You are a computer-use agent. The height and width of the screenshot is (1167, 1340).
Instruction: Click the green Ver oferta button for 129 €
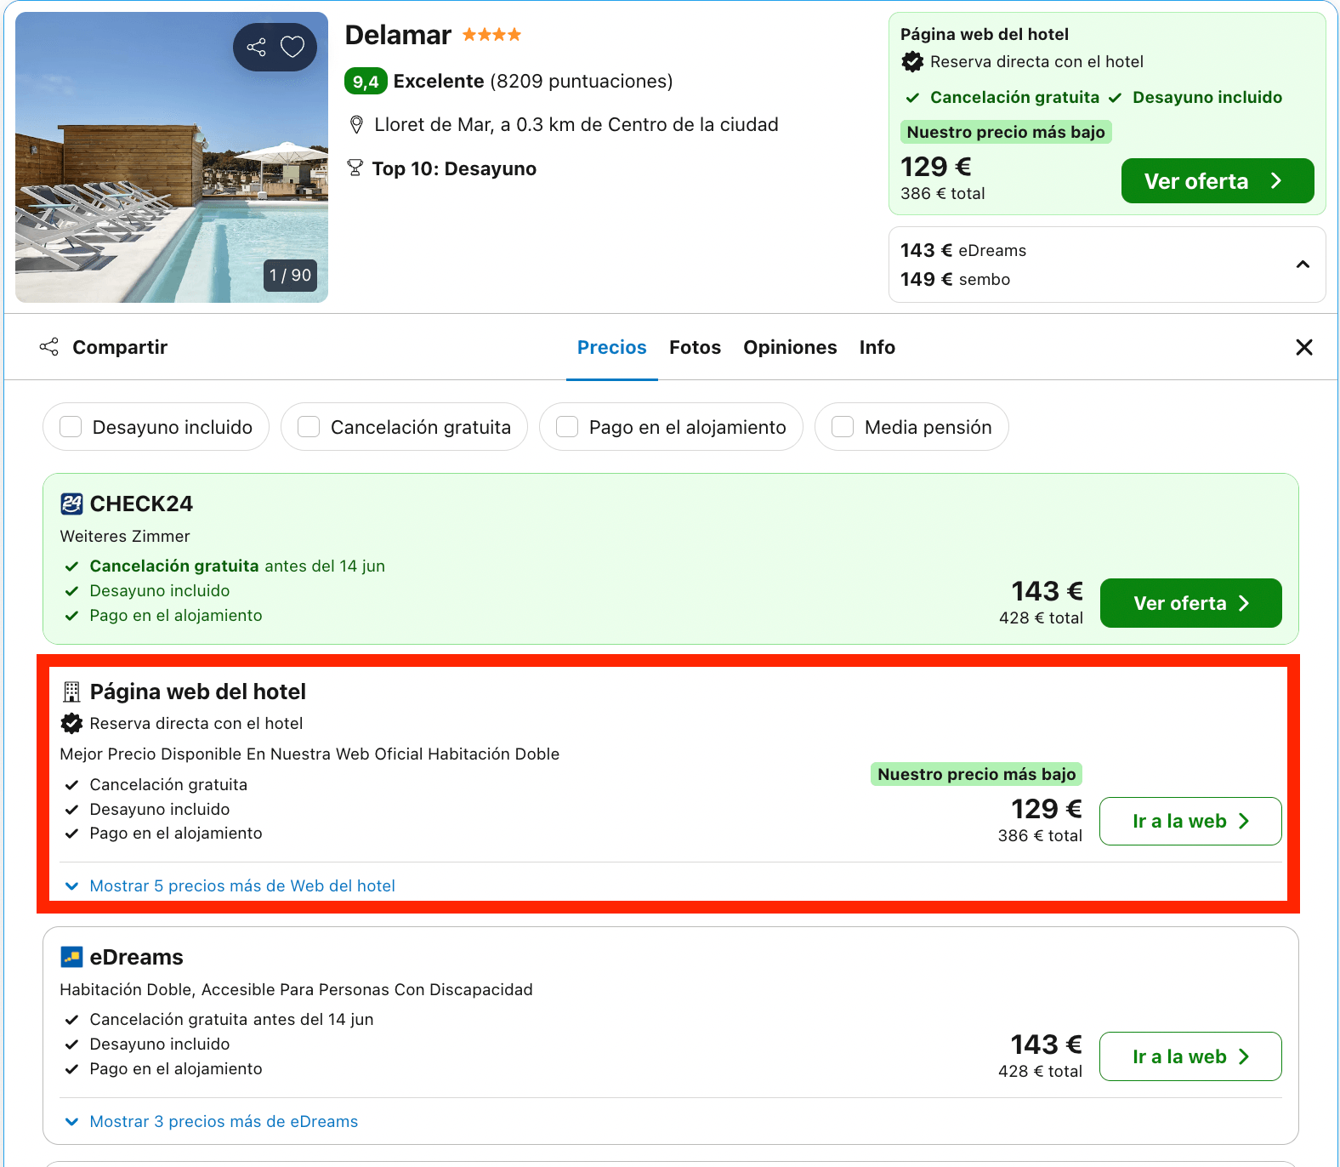[x=1218, y=180]
